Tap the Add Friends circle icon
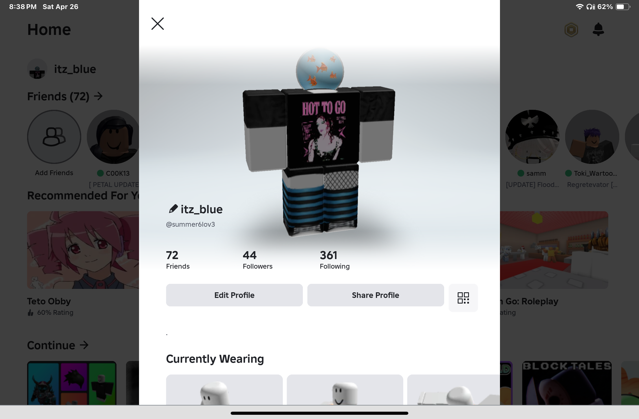 tap(54, 137)
